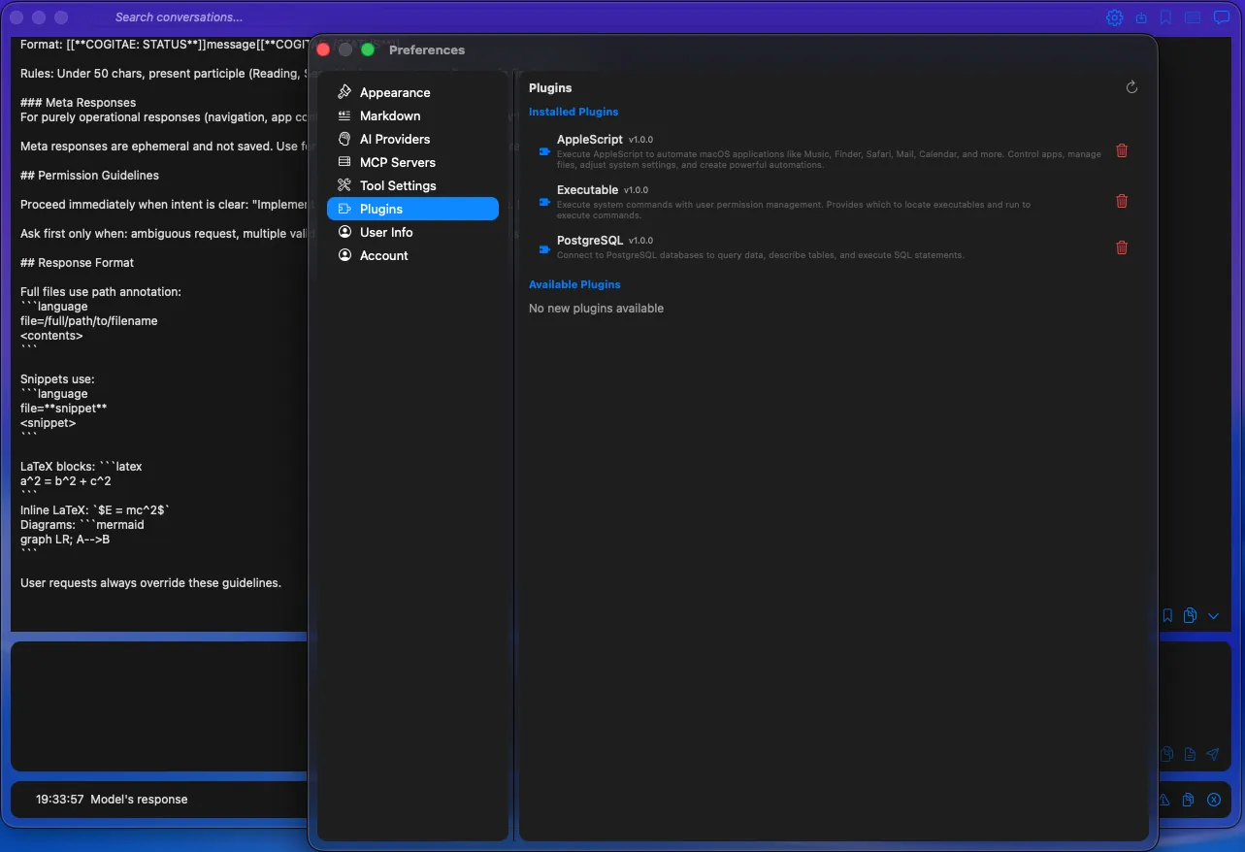
Task: Switch to the Account section
Action: point(383,255)
